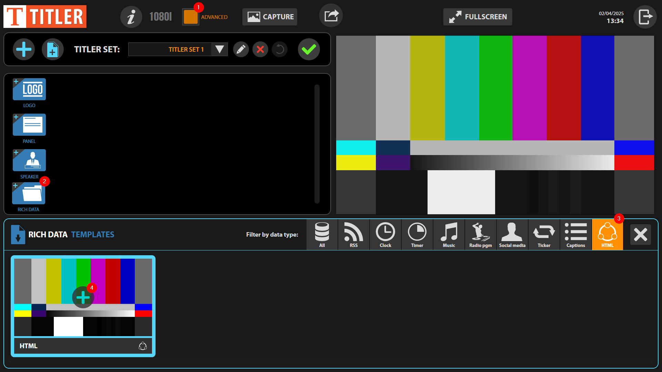The image size is (662, 372).
Task: Add a PANEL element
Action: pyautogui.click(x=29, y=125)
